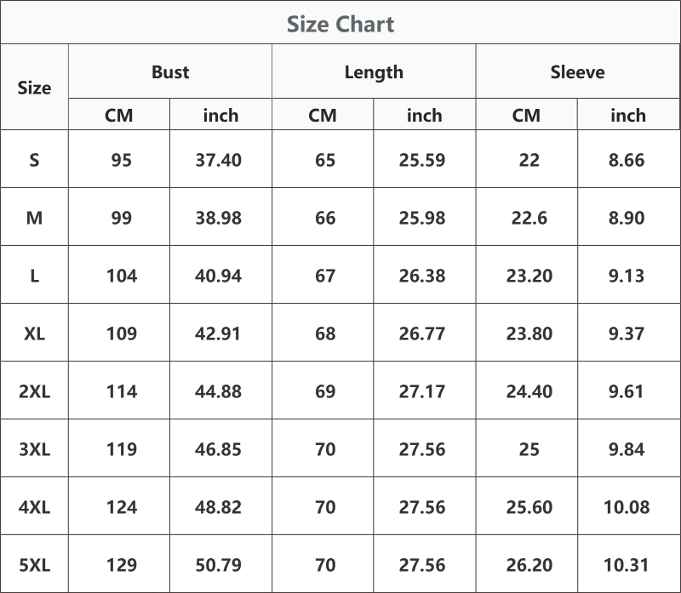Click bust value 129 cm cell
Viewport: 681px width, 593px height.
click(x=122, y=565)
